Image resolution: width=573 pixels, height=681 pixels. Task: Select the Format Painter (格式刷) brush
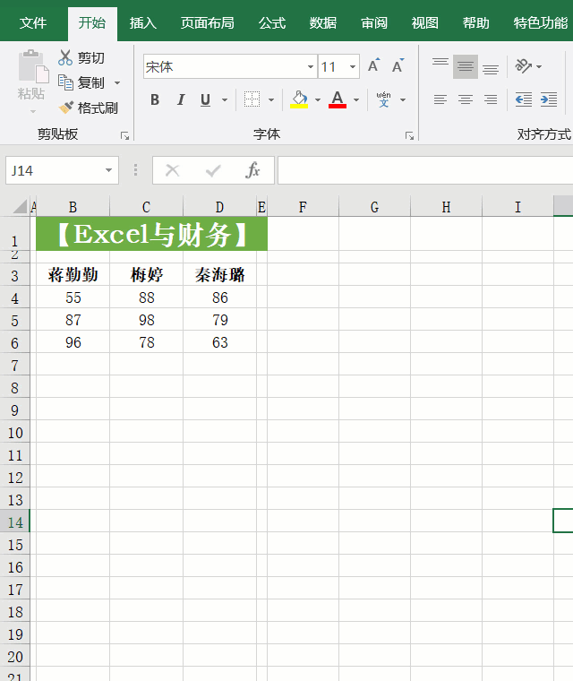(x=66, y=108)
